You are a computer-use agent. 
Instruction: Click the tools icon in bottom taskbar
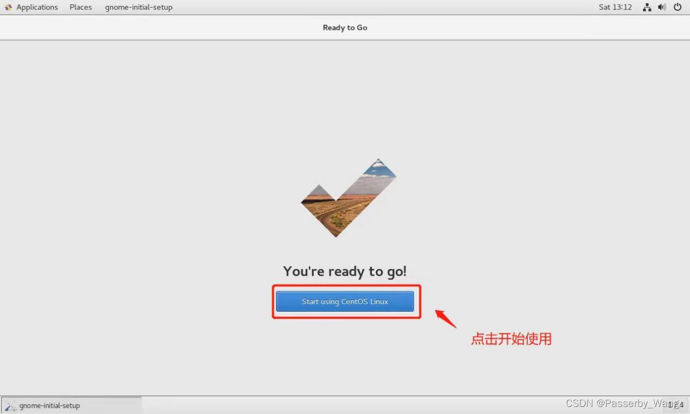(10, 406)
